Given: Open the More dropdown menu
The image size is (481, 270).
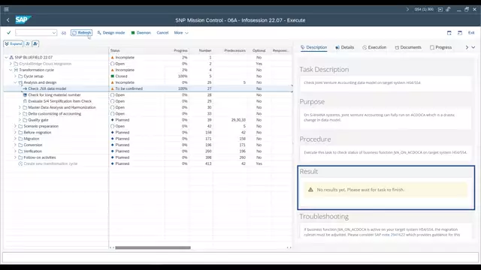Looking at the screenshot, I should click(x=181, y=33).
